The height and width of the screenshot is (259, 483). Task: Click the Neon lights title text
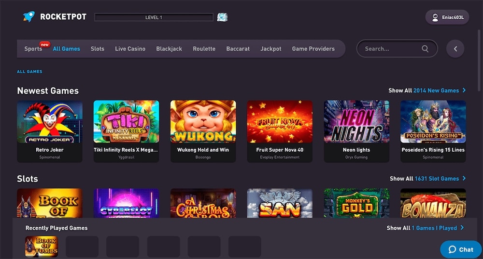coord(356,150)
